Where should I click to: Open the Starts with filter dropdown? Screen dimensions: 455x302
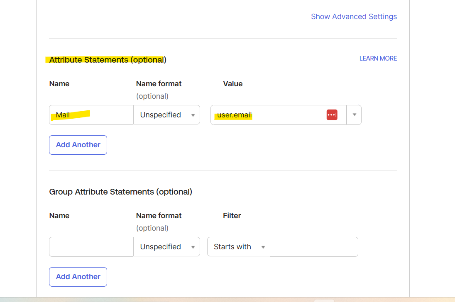pos(238,247)
